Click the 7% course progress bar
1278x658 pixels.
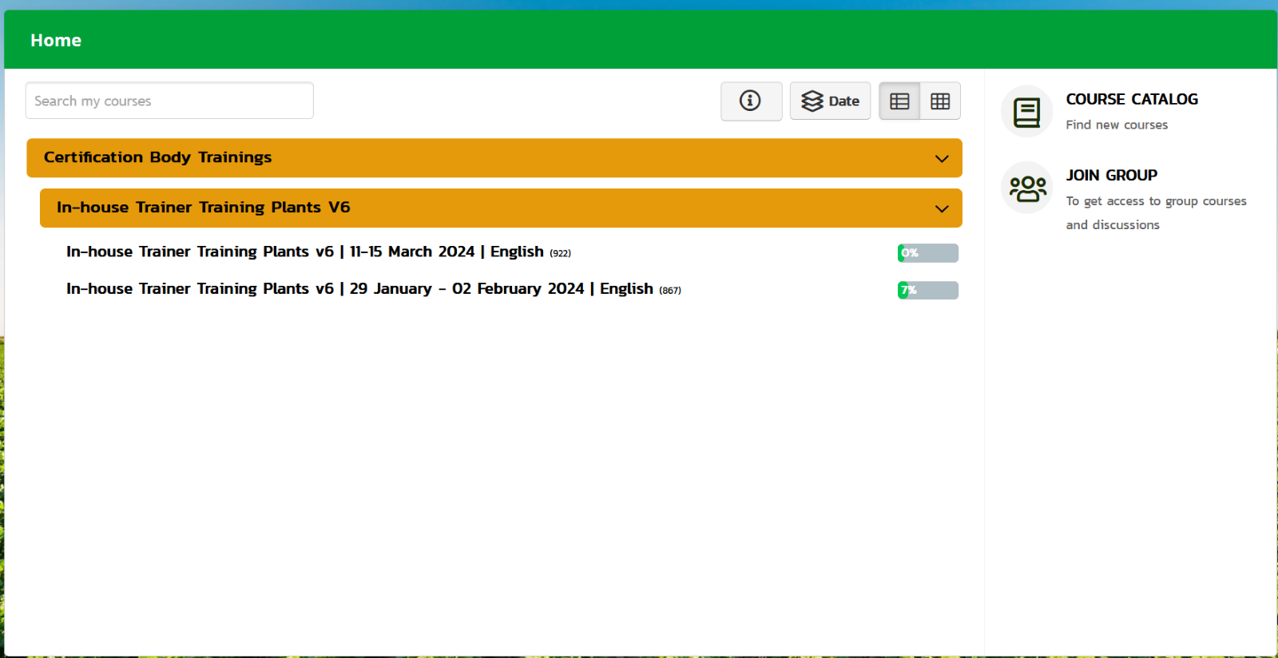[x=927, y=290]
